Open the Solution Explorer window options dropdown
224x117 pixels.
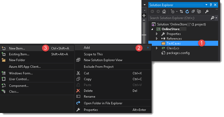[206, 5]
